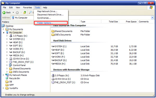The image size is (156, 98).
Task: Click the 70,9 GB total size value
Action: [114, 64]
